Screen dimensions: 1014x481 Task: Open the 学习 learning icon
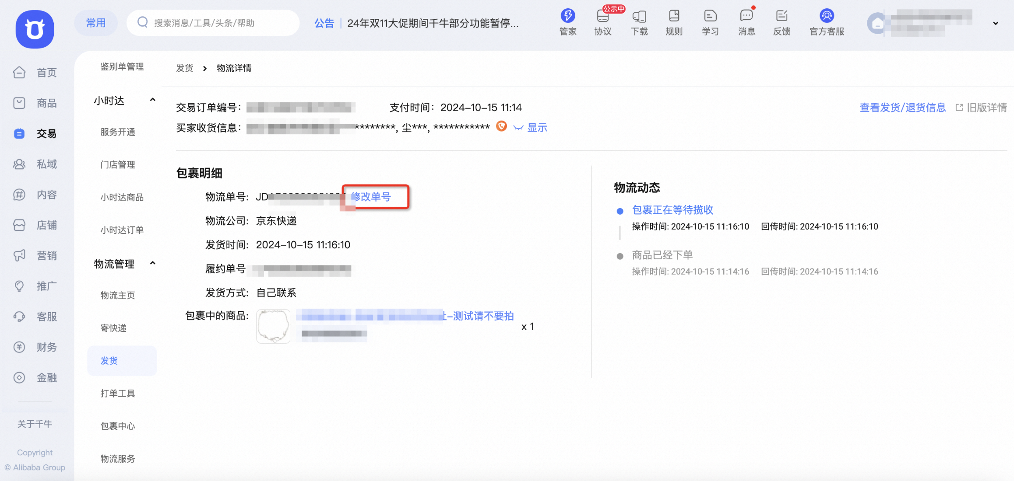(710, 16)
